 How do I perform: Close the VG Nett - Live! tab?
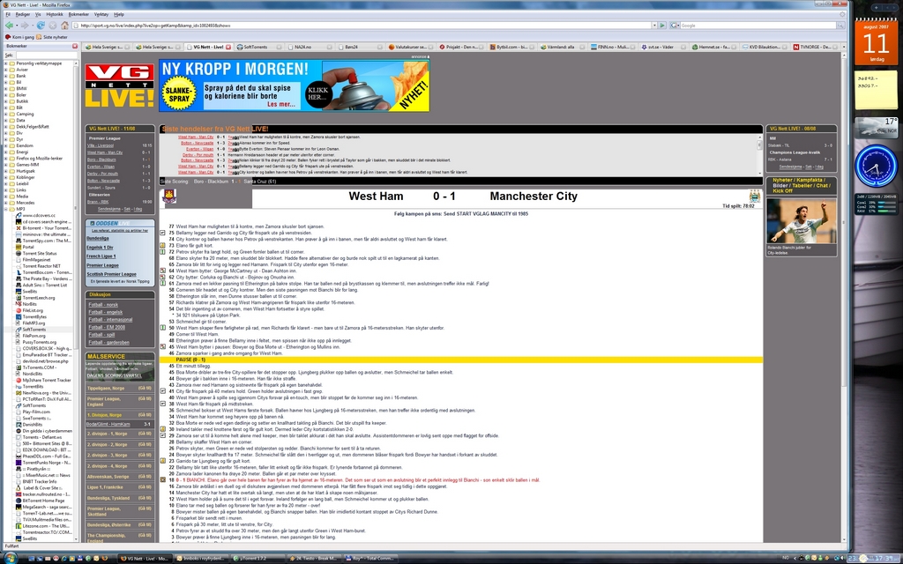[x=228, y=47]
